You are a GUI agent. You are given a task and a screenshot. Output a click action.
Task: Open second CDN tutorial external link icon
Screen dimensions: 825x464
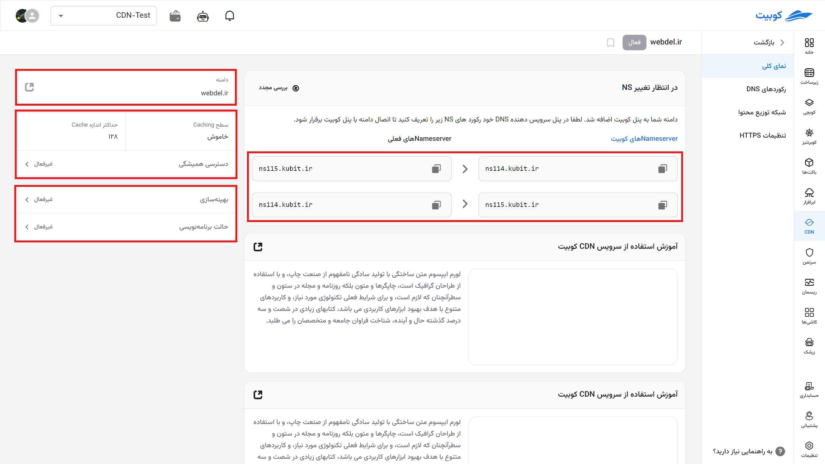pos(258,395)
